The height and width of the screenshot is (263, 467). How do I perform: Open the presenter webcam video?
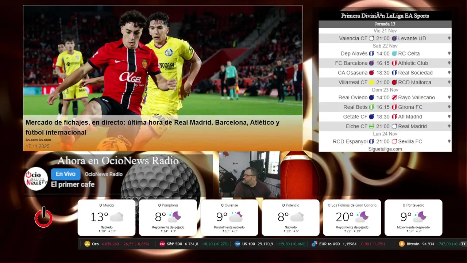point(250,175)
